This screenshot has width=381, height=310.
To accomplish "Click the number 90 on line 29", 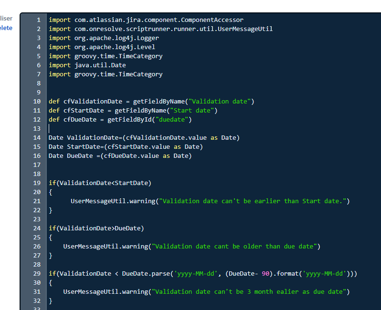I will coord(269,274).
